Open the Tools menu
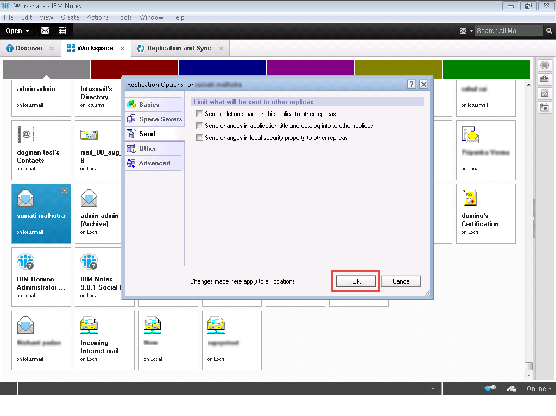 124,17
